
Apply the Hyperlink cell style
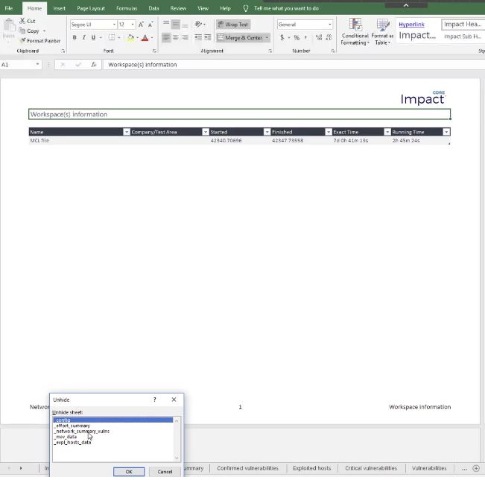coord(411,24)
